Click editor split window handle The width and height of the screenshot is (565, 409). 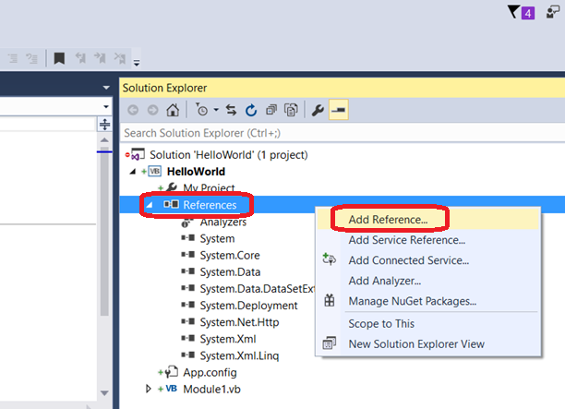pyautogui.click(x=104, y=125)
